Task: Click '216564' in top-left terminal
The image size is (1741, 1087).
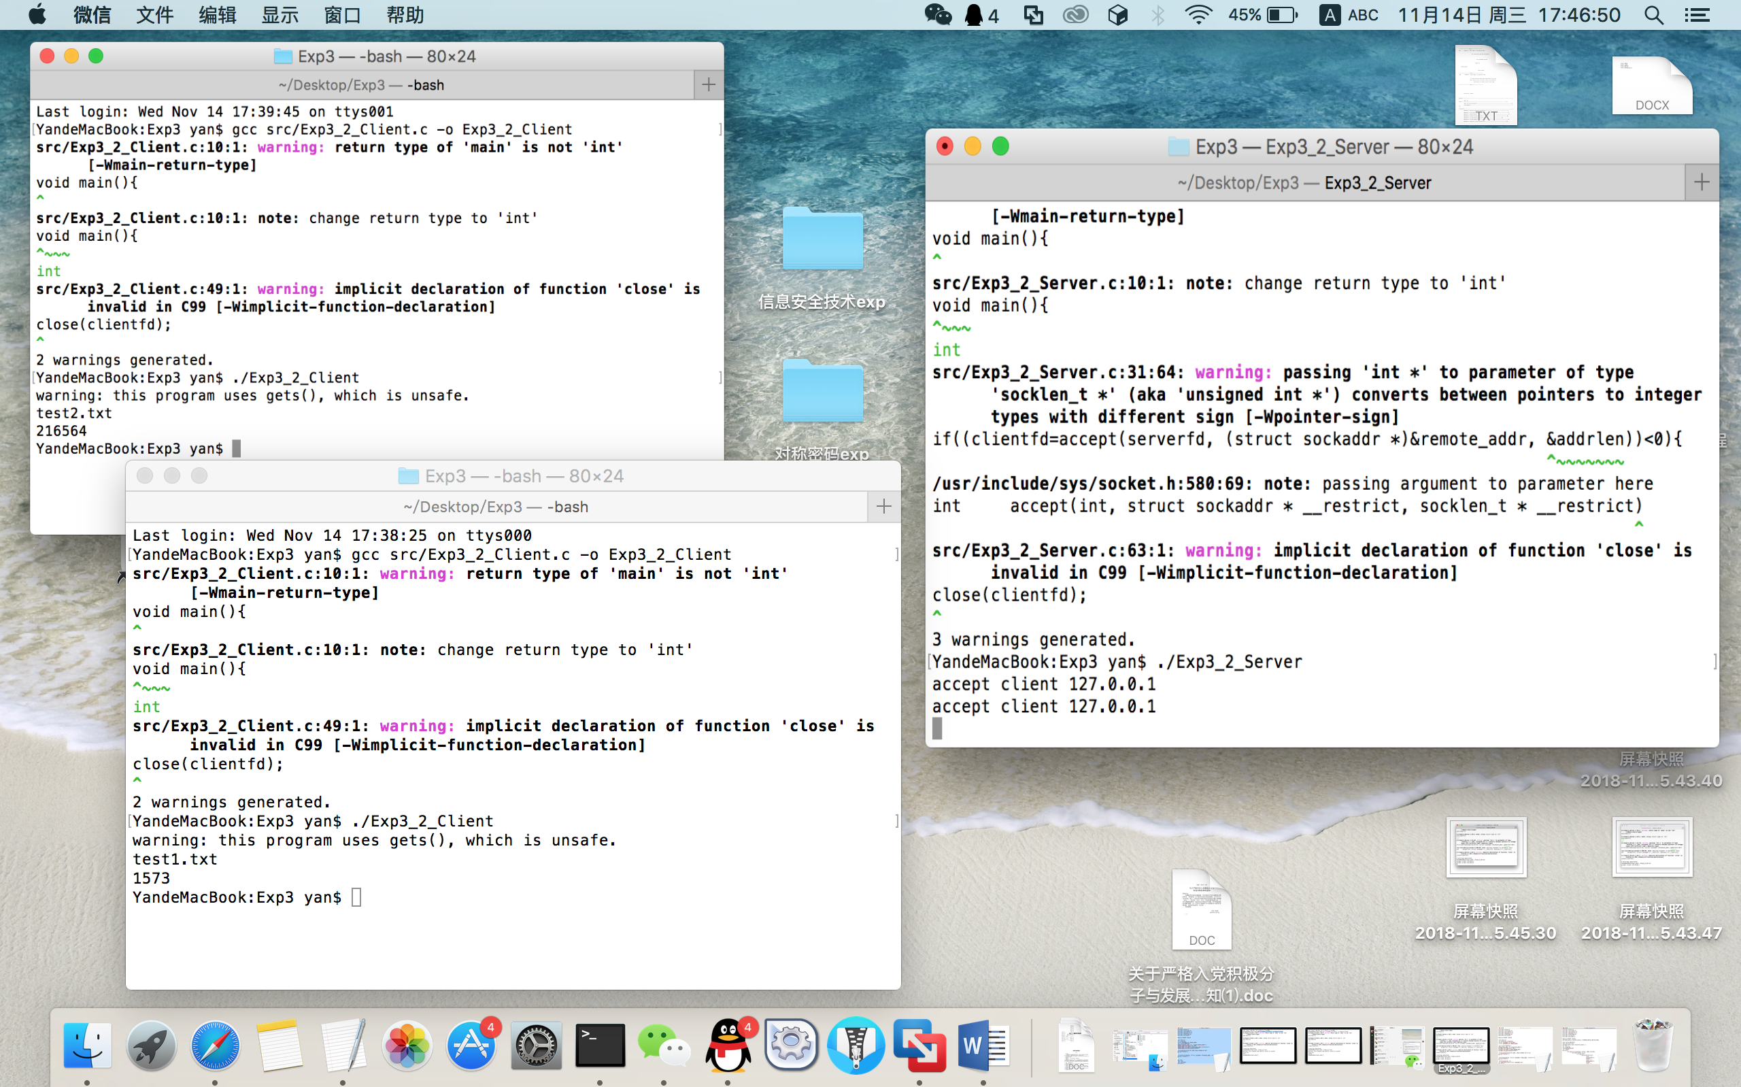Action: (61, 431)
